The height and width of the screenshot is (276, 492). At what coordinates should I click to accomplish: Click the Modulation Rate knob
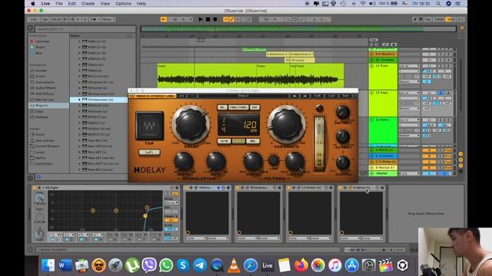click(215, 162)
